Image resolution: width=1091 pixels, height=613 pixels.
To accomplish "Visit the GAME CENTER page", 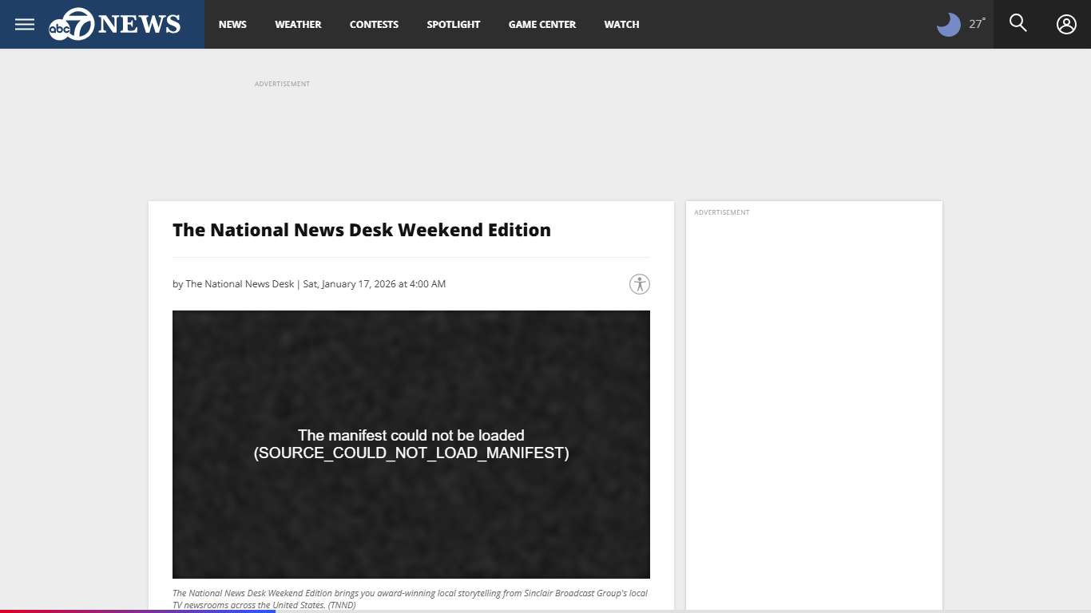I will 542,25.
